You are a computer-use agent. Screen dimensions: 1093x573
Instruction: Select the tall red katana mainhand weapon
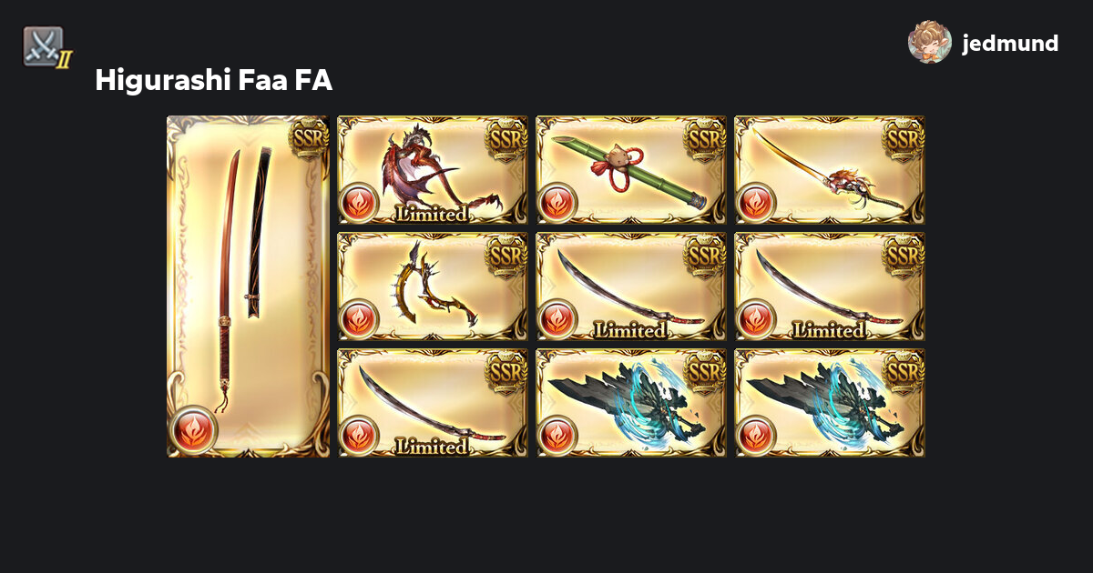tap(248, 286)
